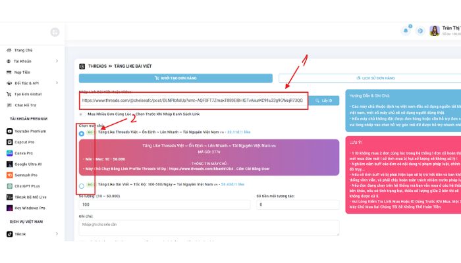Click the Tiktok service icon
461x263 pixels.
pos(10,234)
